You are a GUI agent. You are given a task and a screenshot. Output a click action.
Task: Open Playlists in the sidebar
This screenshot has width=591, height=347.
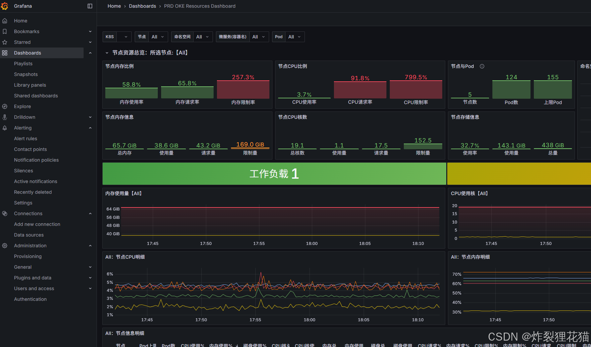pyautogui.click(x=23, y=64)
